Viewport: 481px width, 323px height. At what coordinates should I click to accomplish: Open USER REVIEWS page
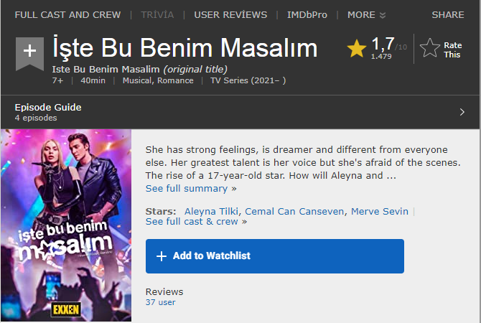[230, 14]
